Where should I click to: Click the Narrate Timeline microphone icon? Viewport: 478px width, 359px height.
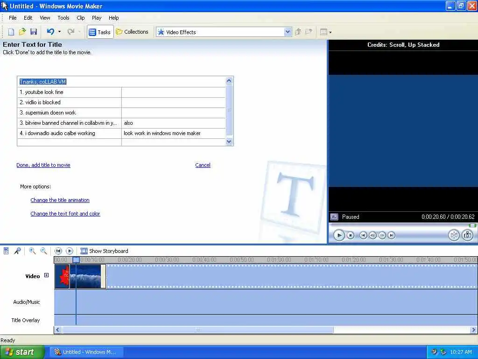pos(17,251)
